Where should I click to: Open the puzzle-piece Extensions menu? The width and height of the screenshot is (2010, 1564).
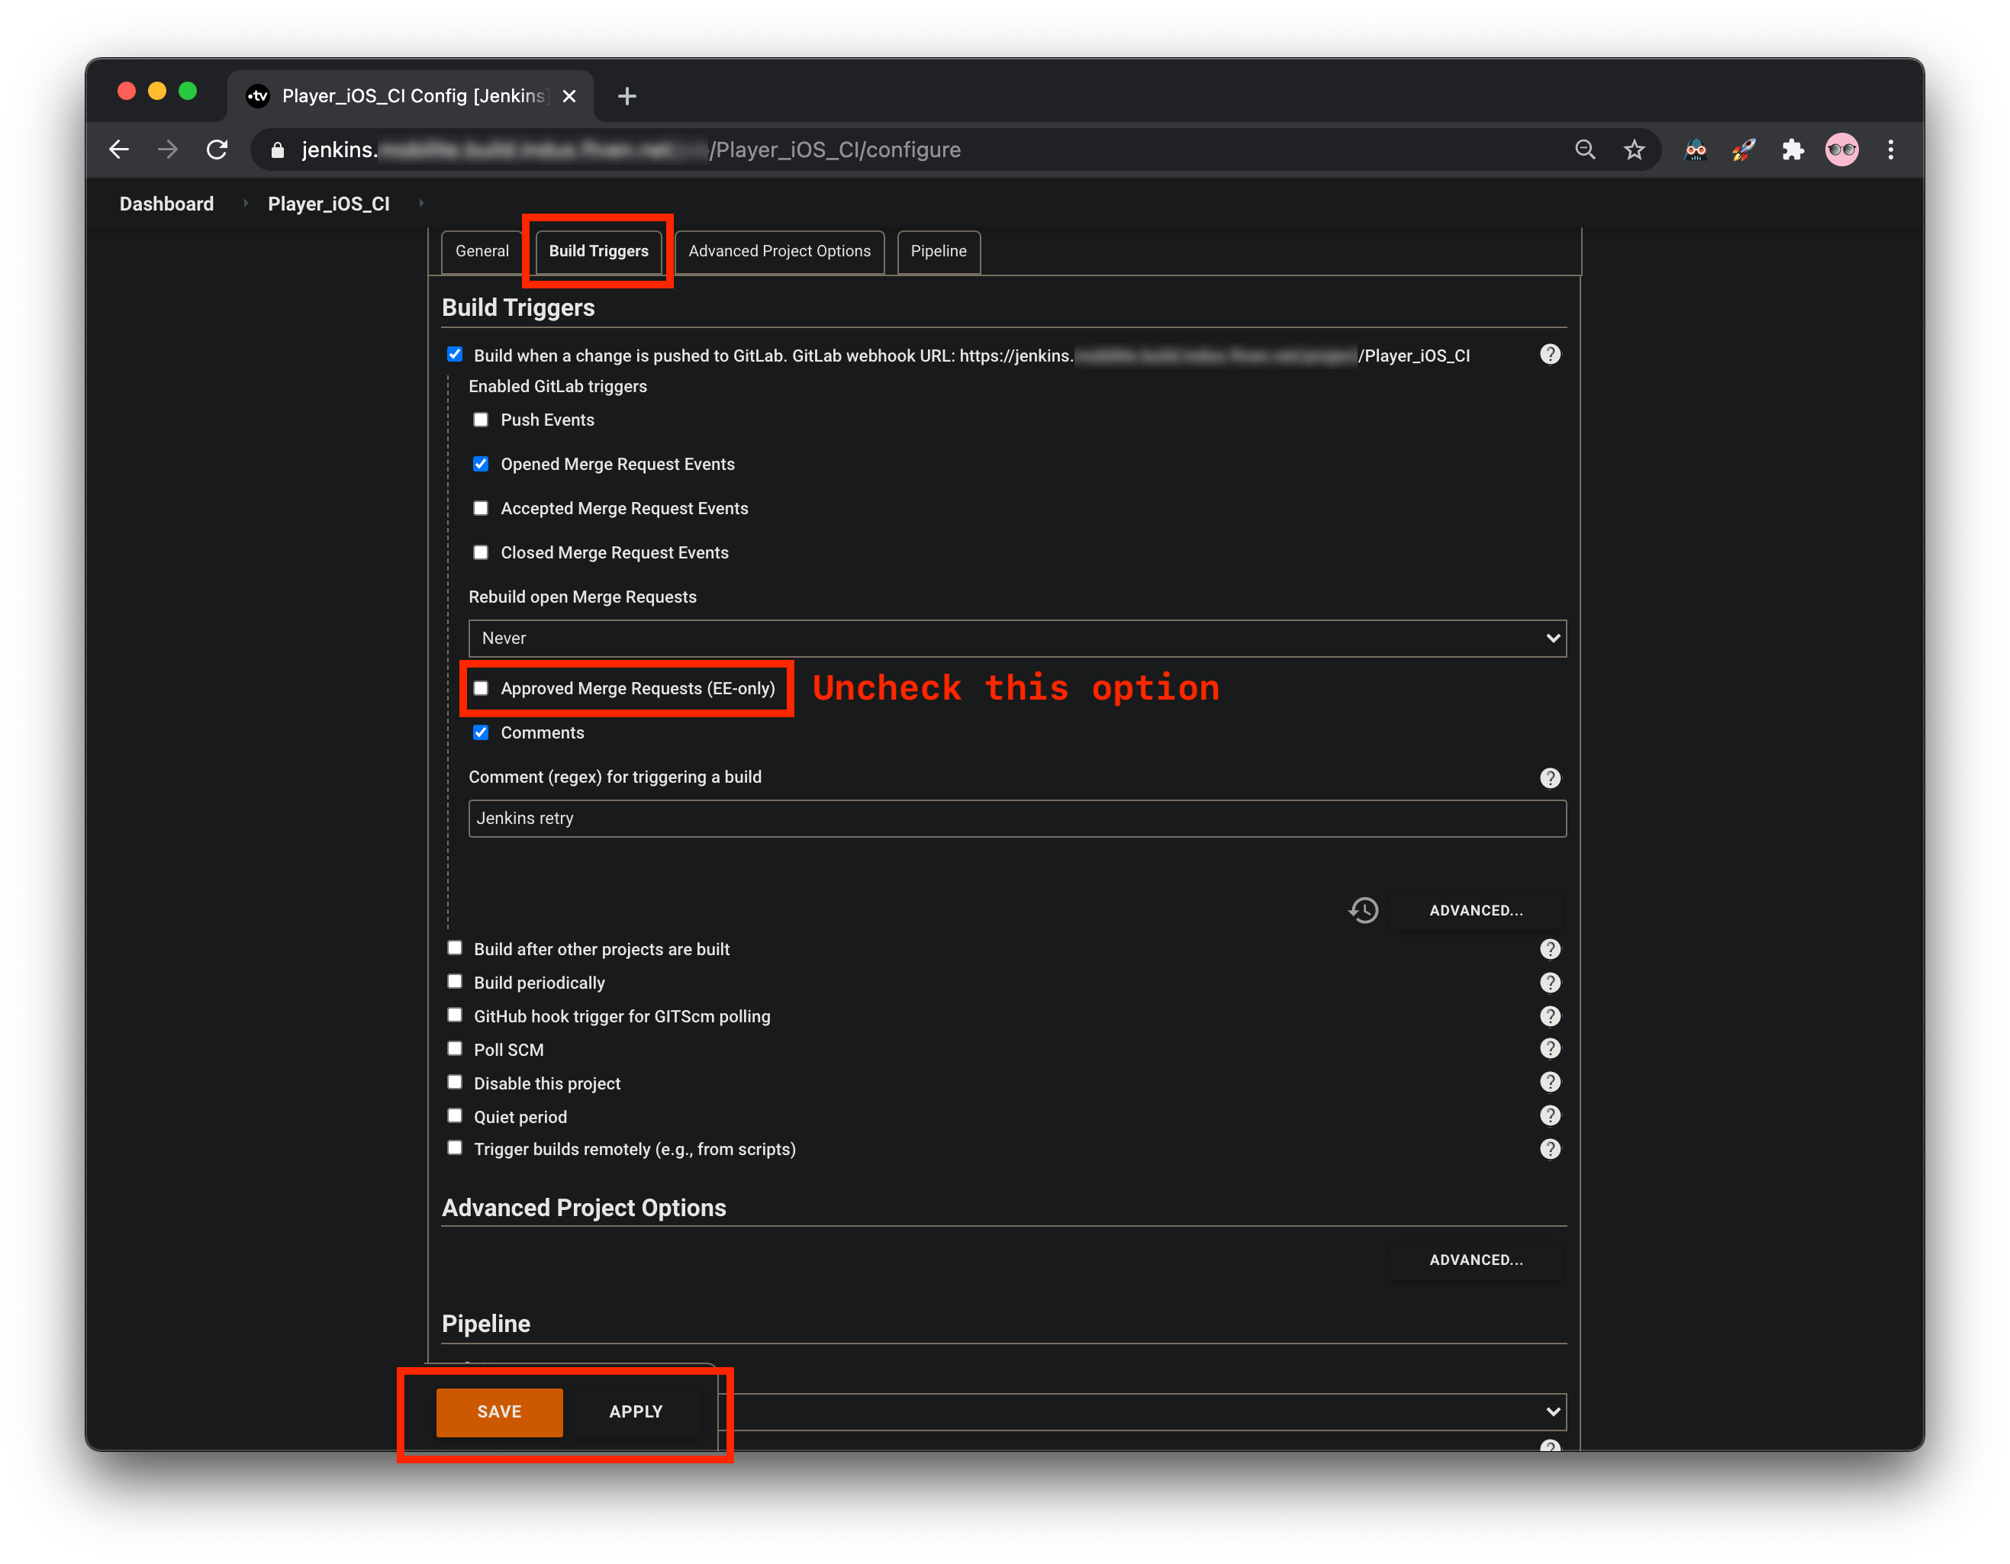click(1793, 150)
